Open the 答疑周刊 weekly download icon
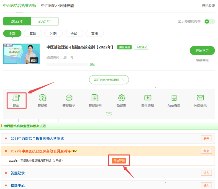 pos(95,98)
